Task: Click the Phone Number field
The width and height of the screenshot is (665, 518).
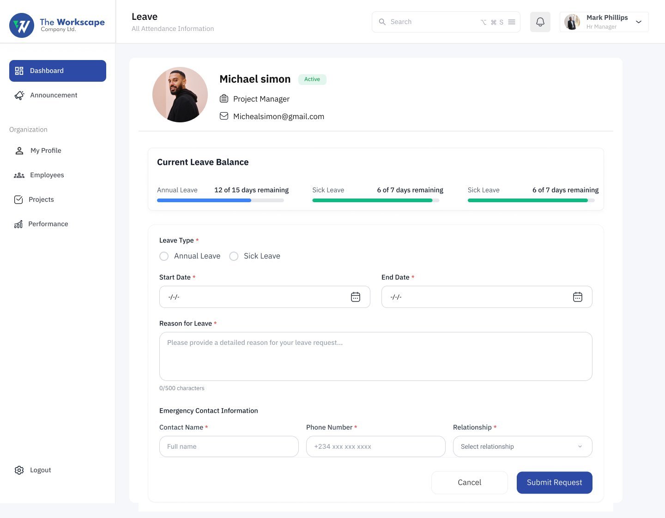Action: 376,446
